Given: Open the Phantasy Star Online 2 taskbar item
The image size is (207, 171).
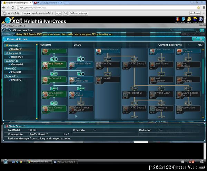Looking at the screenshot, I should (65, 162).
